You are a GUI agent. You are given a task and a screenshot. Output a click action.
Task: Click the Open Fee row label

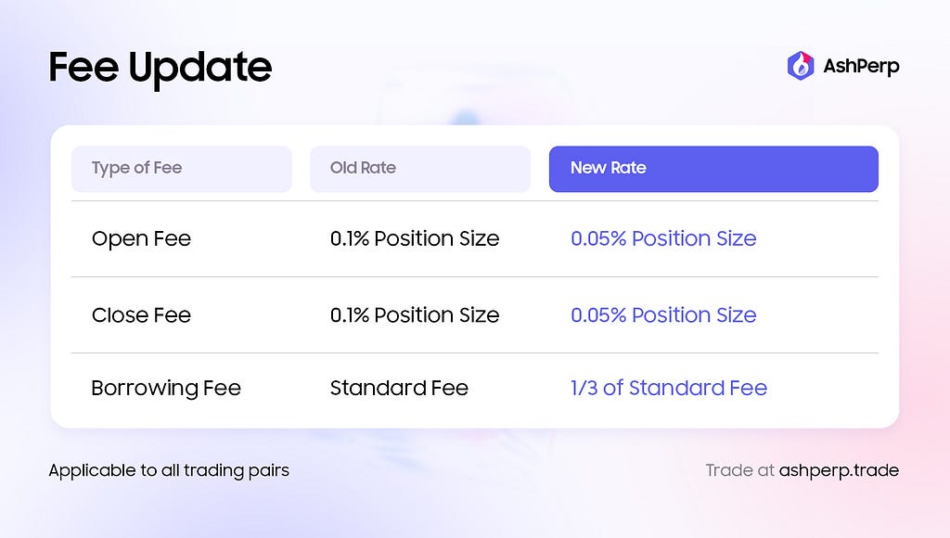141,238
